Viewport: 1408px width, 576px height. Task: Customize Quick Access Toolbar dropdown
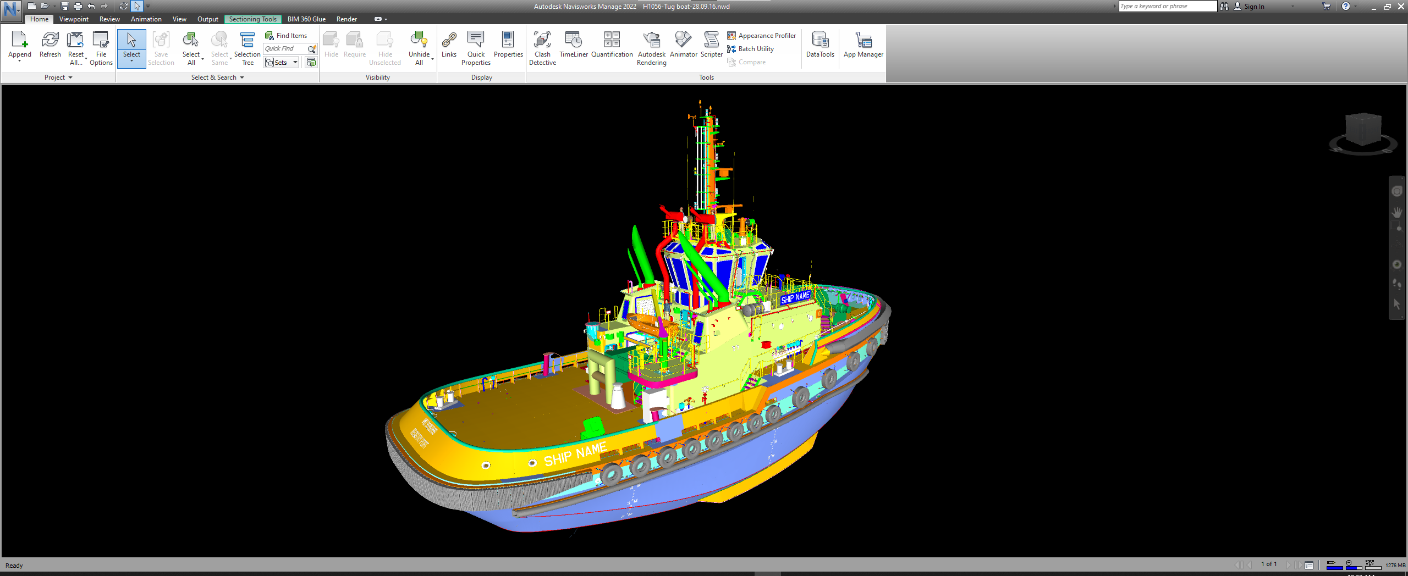(148, 6)
